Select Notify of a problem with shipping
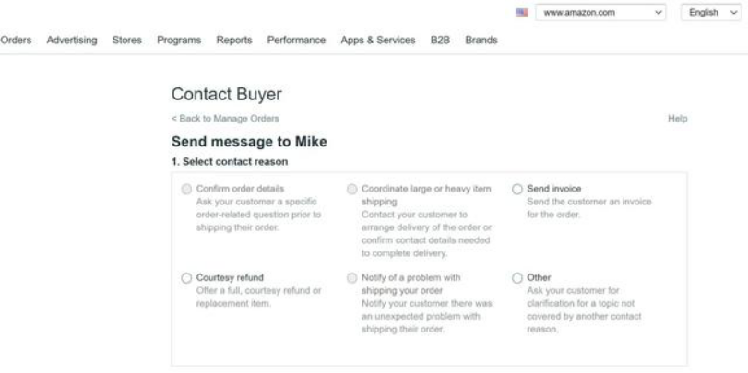Image resolution: width=748 pixels, height=373 pixels. pos(351,277)
